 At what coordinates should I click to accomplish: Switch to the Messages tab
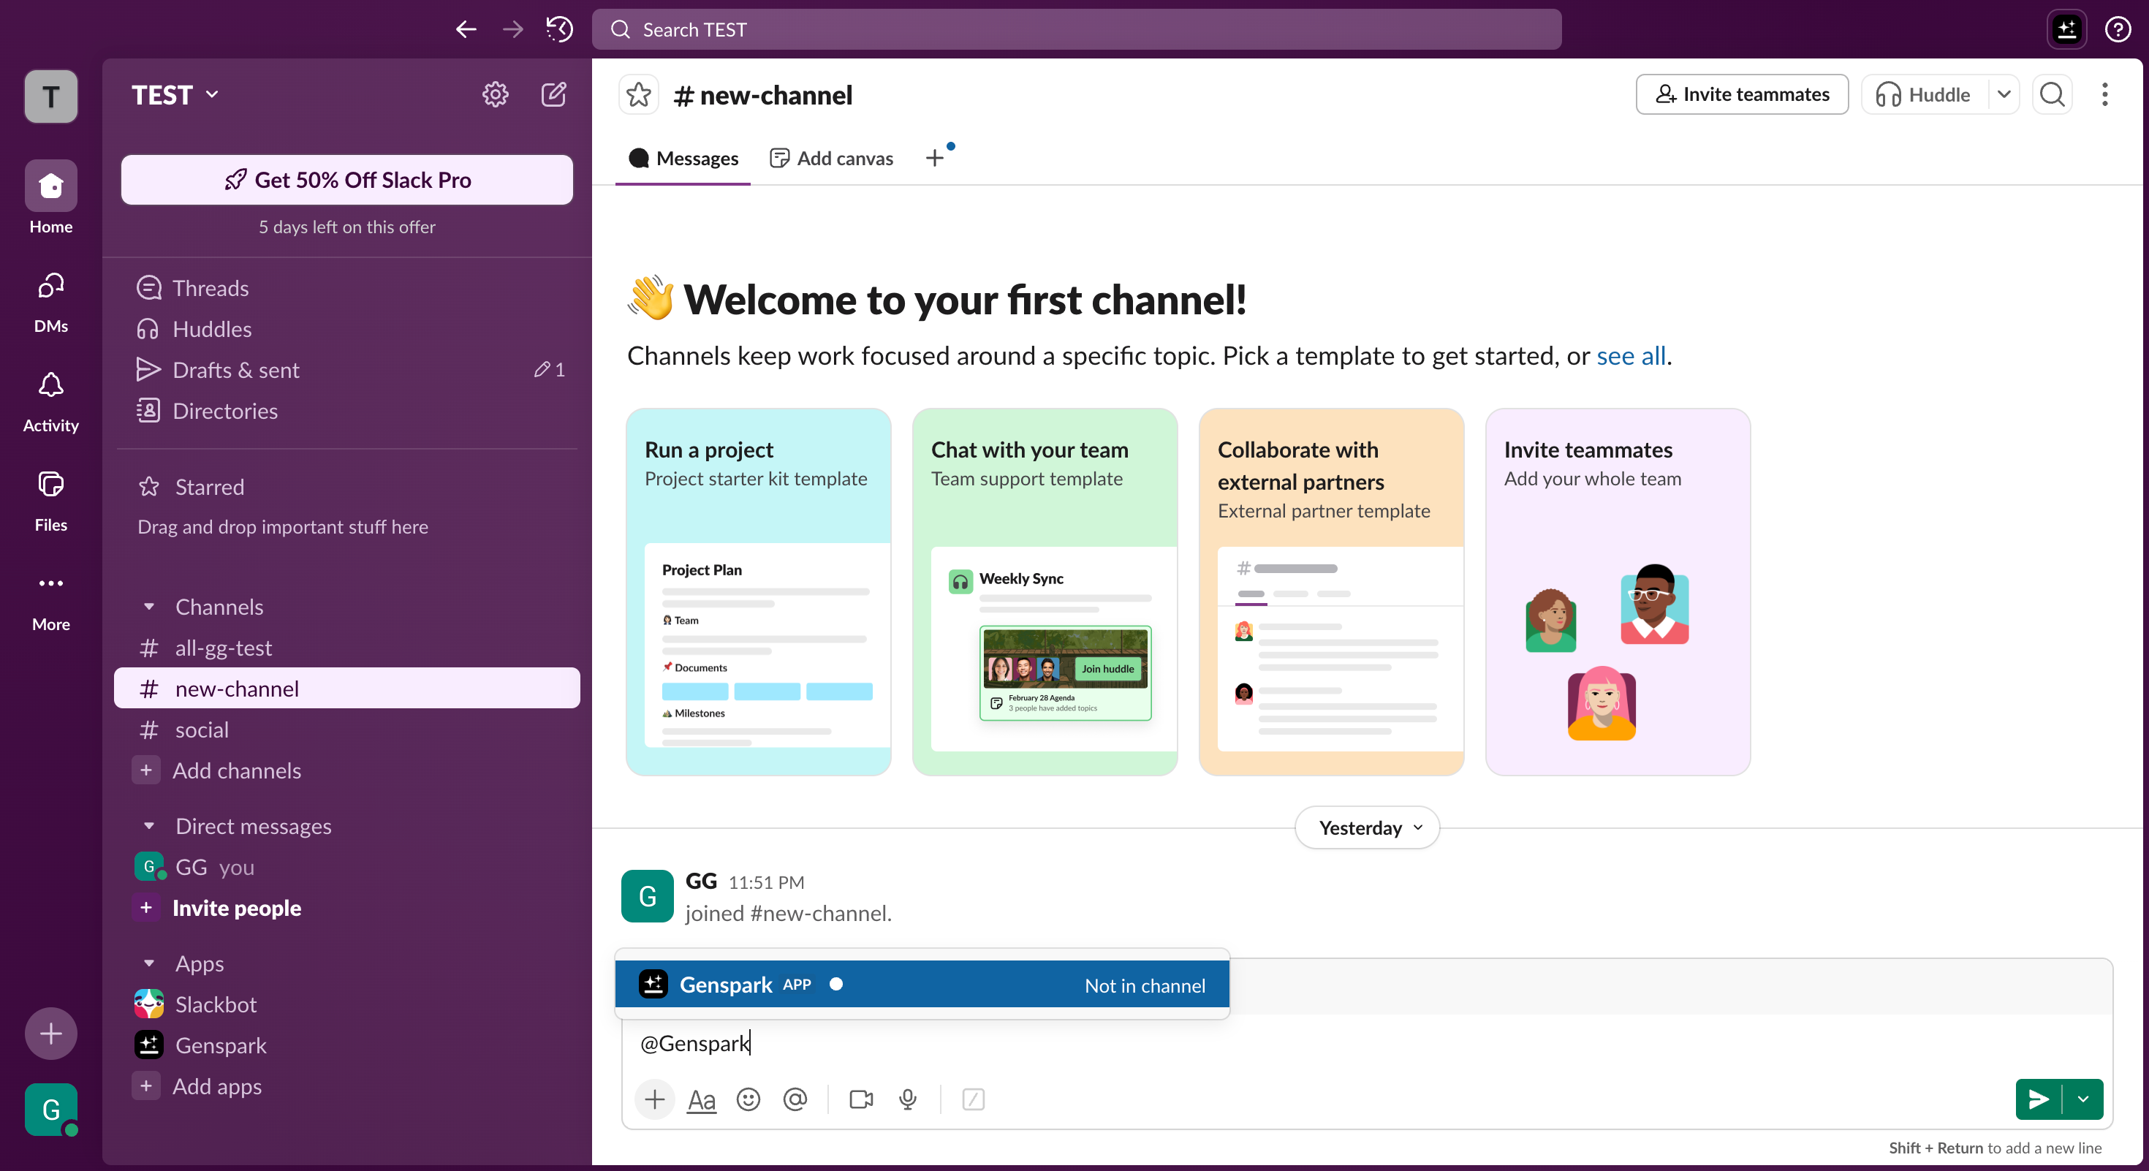click(683, 159)
